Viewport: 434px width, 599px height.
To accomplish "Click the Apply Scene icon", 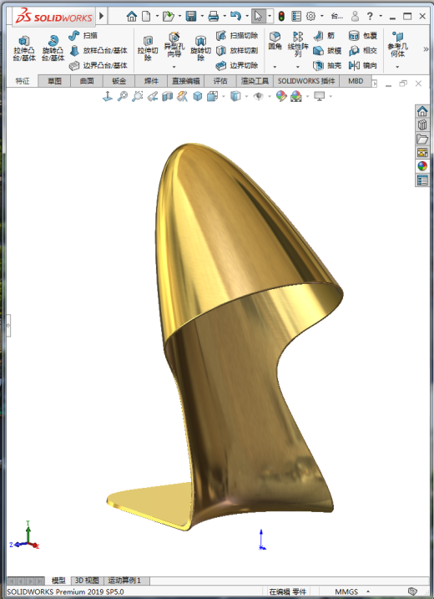I will 296,96.
